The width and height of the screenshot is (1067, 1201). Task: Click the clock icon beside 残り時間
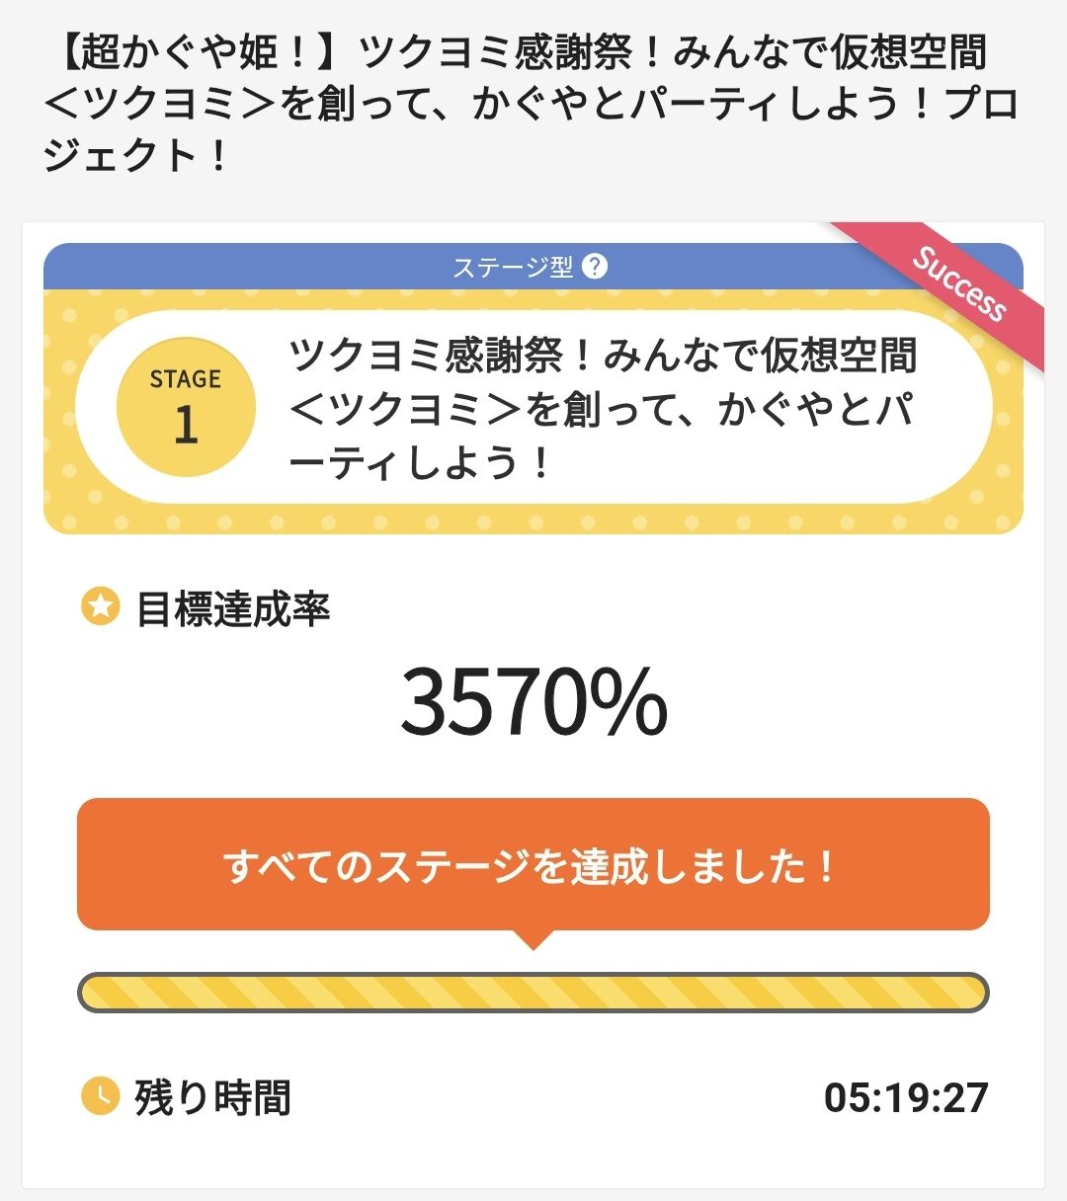tap(100, 1095)
